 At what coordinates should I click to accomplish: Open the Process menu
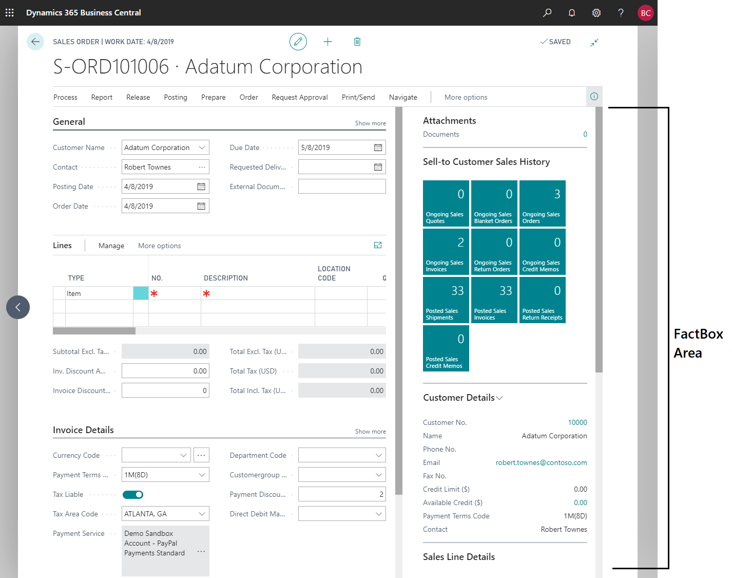point(65,97)
